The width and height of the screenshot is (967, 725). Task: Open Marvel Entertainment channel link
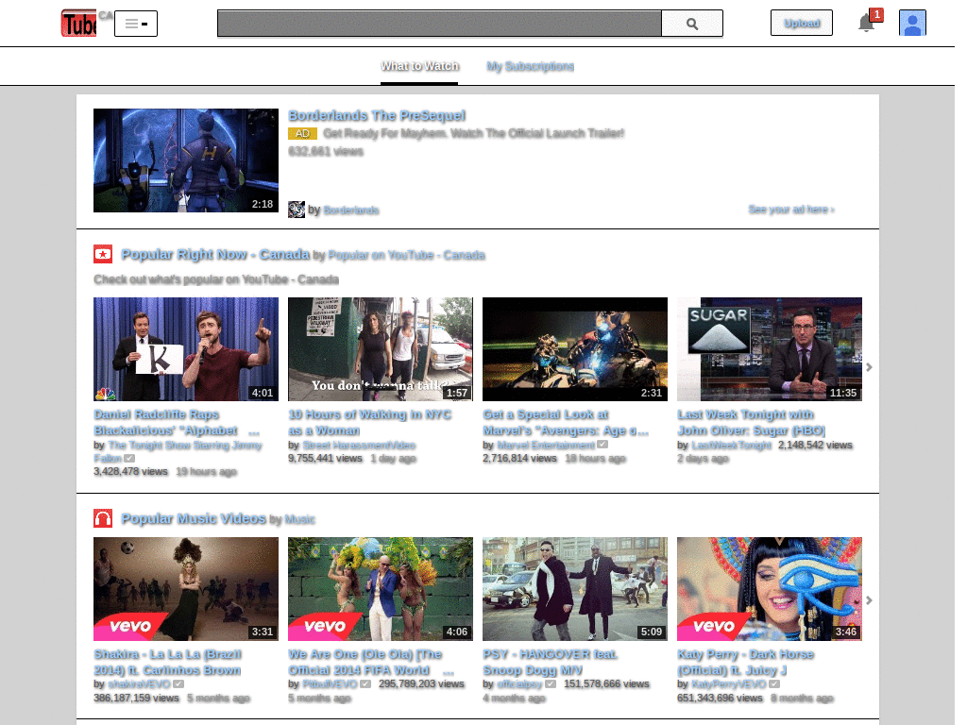click(546, 446)
